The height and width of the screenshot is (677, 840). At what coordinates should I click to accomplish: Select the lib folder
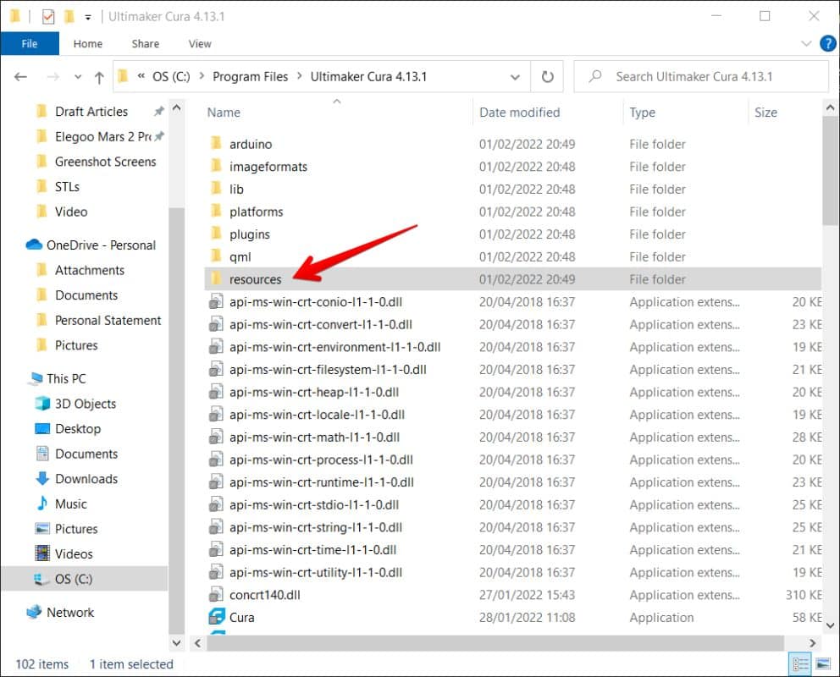(x=512, y=190)
